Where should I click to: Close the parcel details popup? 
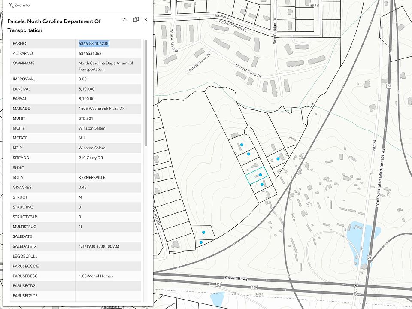click(x=146, y=20)
